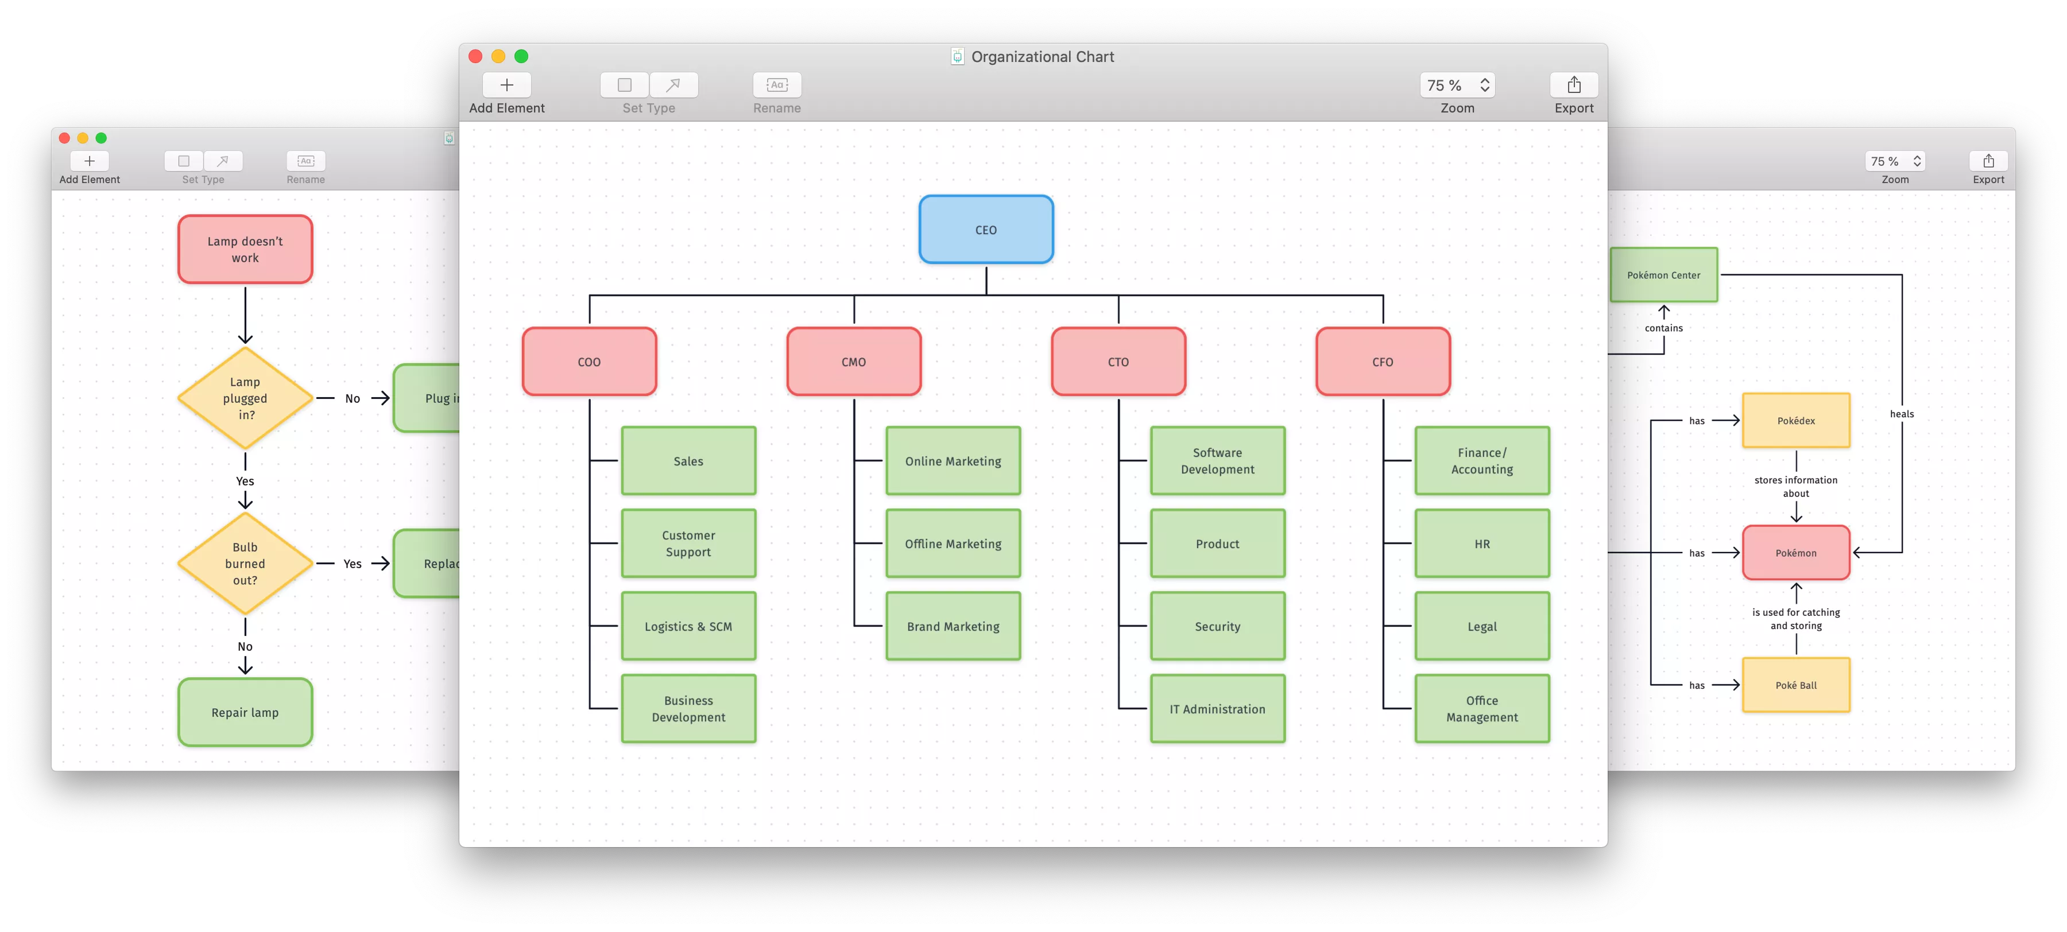2067x932 pixels.
Task: Click the CTO department node
Action: point(1117,361)
